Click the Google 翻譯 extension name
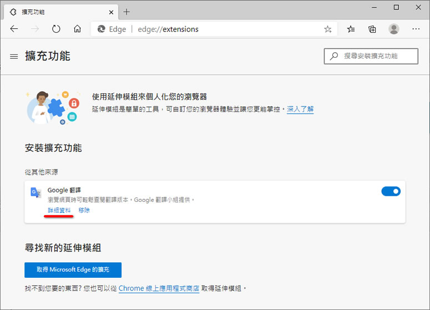Viewport: 430px width, 310px height. pos(64,190)
